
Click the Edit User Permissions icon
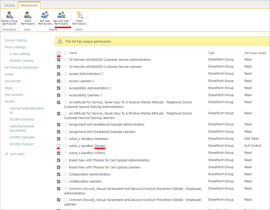45,15
